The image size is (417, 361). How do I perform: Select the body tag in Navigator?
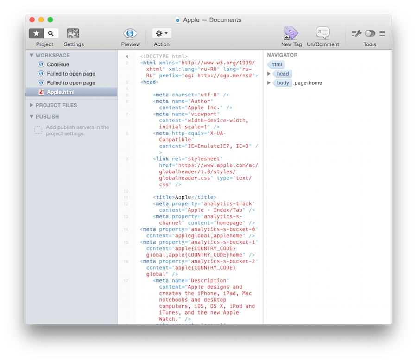point(283,83)
